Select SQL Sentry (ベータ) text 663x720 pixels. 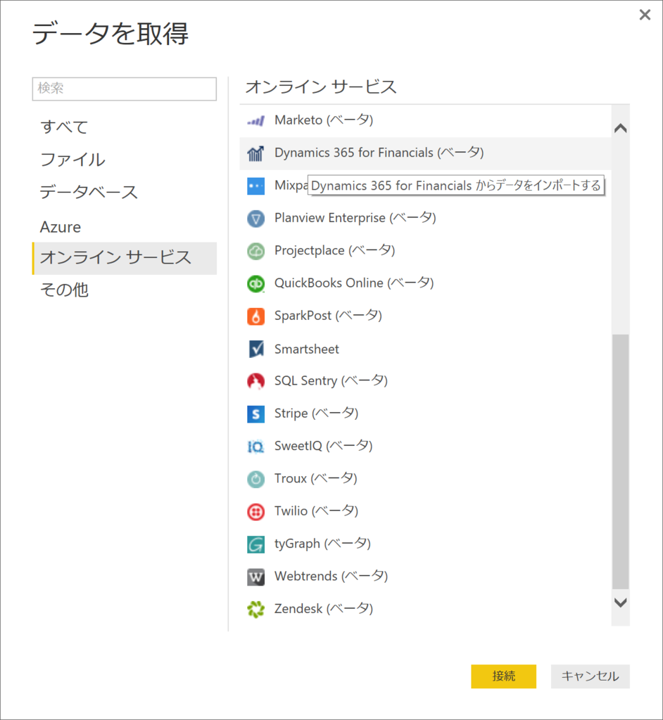click(x=331, y=380)
